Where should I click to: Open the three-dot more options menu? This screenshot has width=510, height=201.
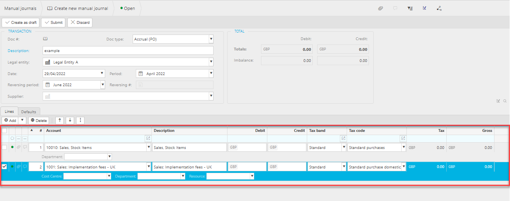click(80, 120)
